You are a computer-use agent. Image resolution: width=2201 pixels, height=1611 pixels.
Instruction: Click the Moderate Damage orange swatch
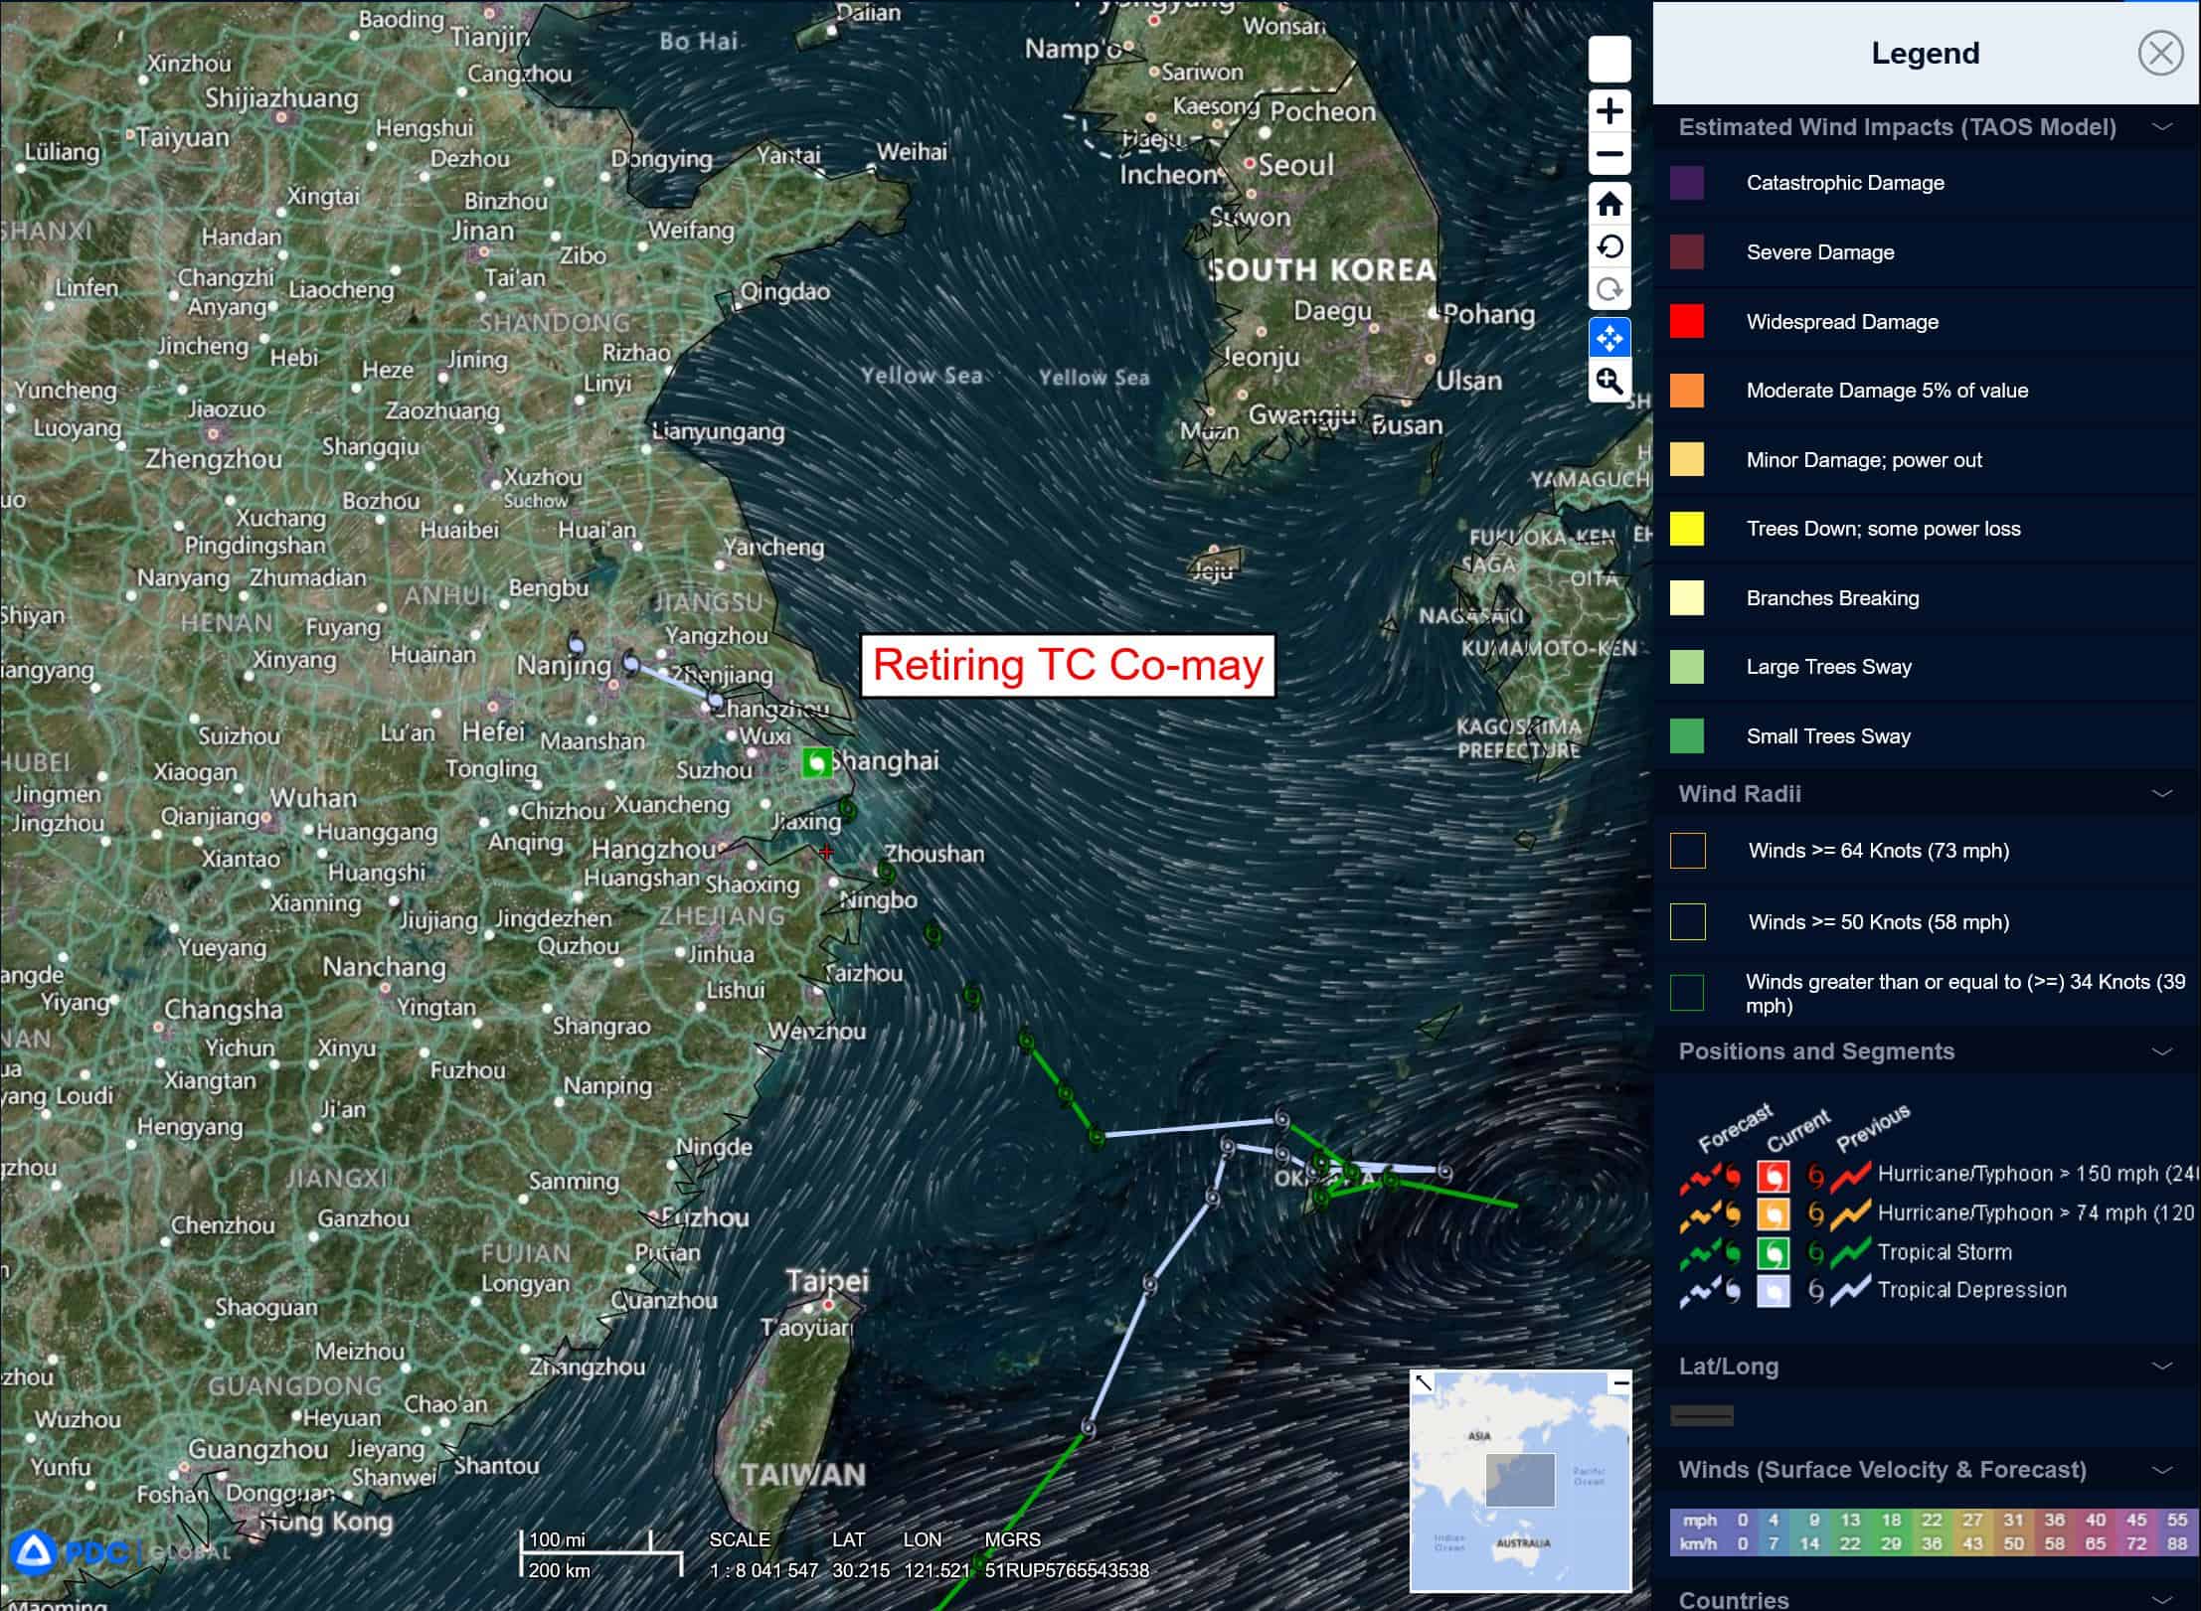[1687, 391]
